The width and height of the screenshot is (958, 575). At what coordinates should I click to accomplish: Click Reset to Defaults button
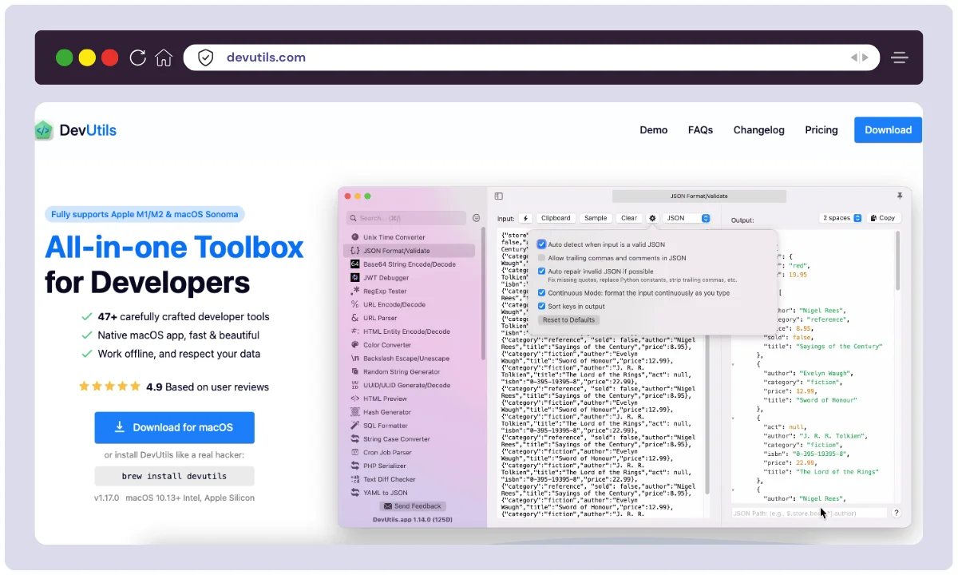(x=569, y=320)
